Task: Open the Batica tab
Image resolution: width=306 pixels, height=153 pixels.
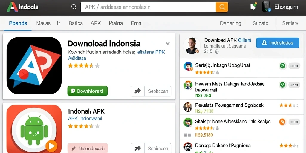Action: [x=76, y=23]
